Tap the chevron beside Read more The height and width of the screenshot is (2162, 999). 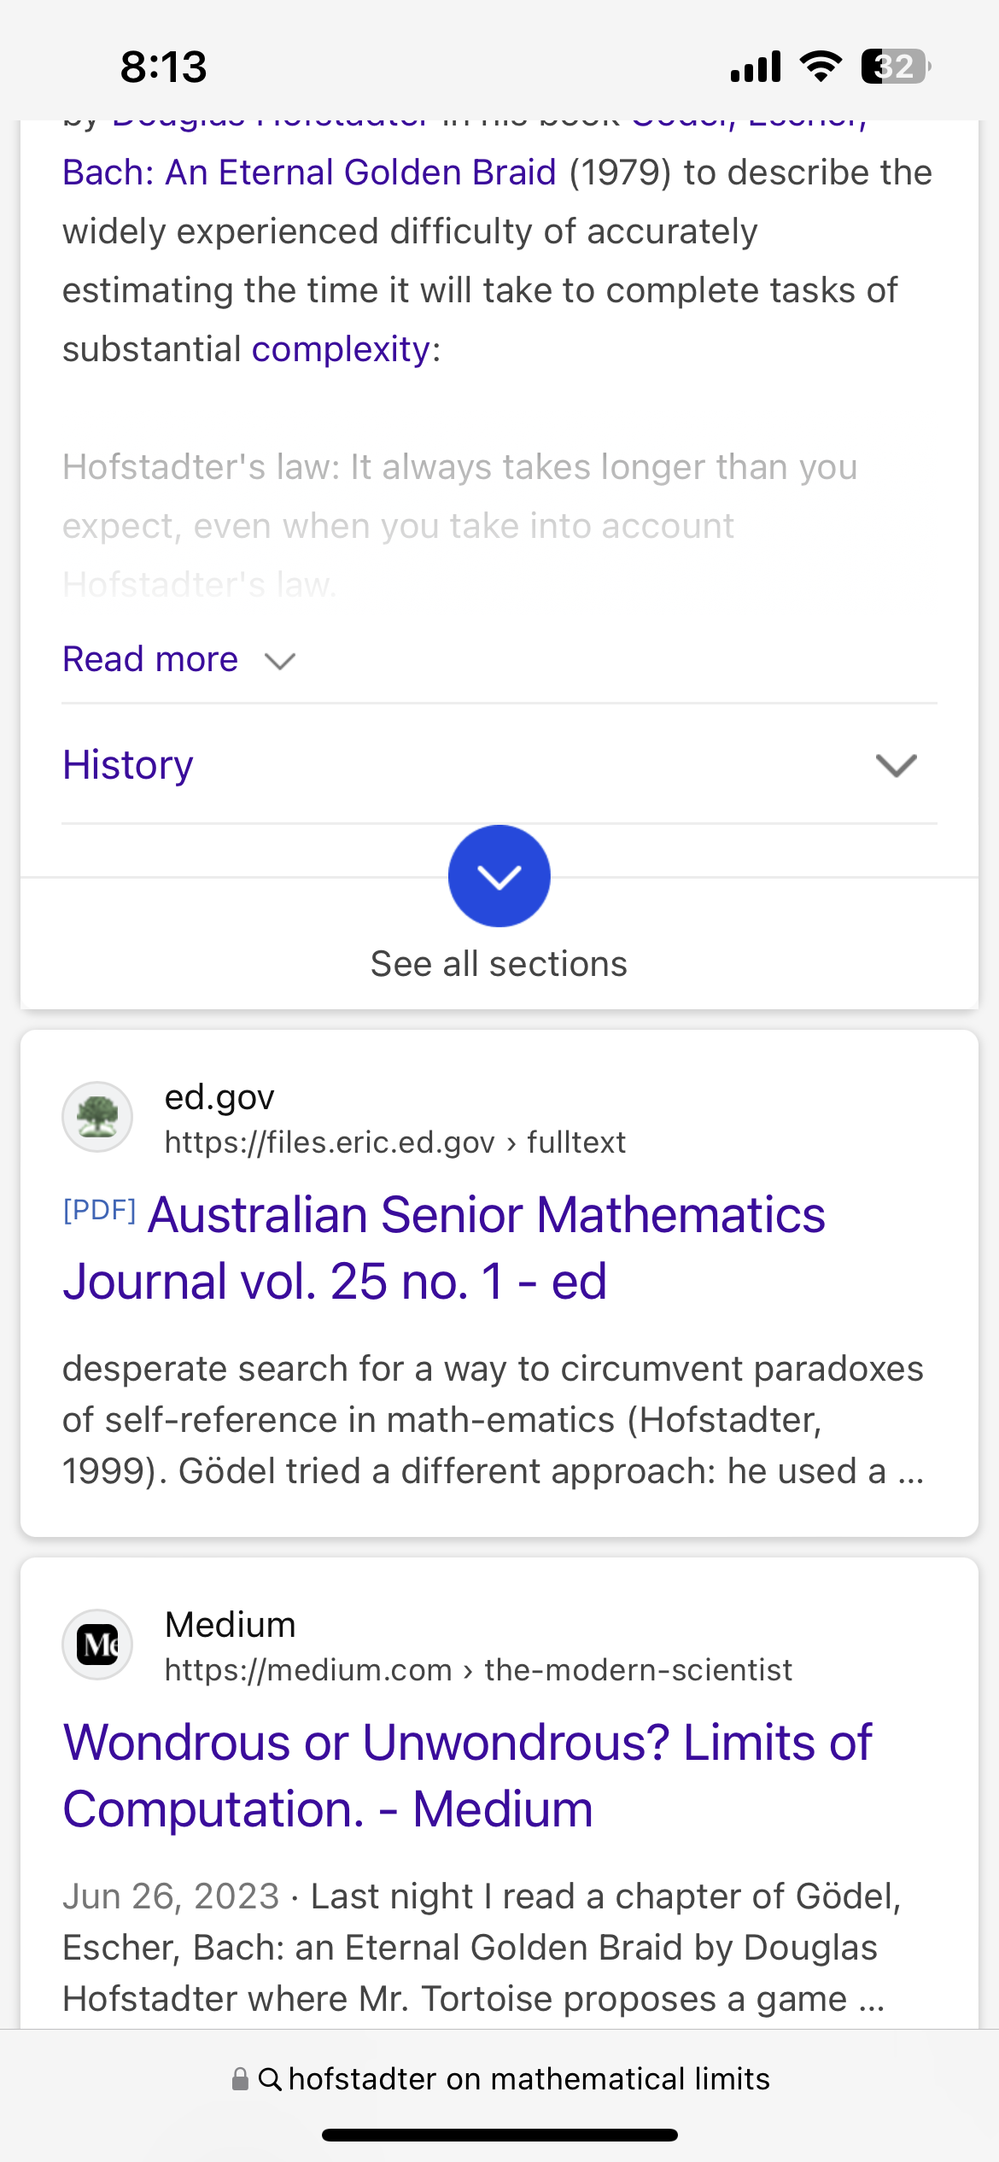(280, 661)
